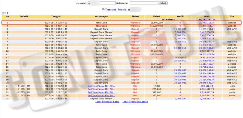This screenshot has height=118, width=243.
Task: Click the Last Balance amount 21,741,711.74
Action: [207, 20]
